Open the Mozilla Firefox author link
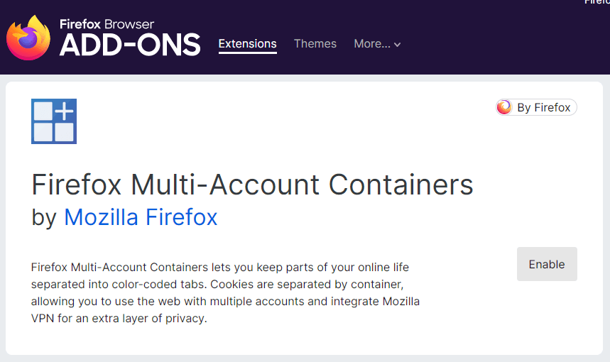This screenshot has width=610, height=362. (x=141, y=217)
